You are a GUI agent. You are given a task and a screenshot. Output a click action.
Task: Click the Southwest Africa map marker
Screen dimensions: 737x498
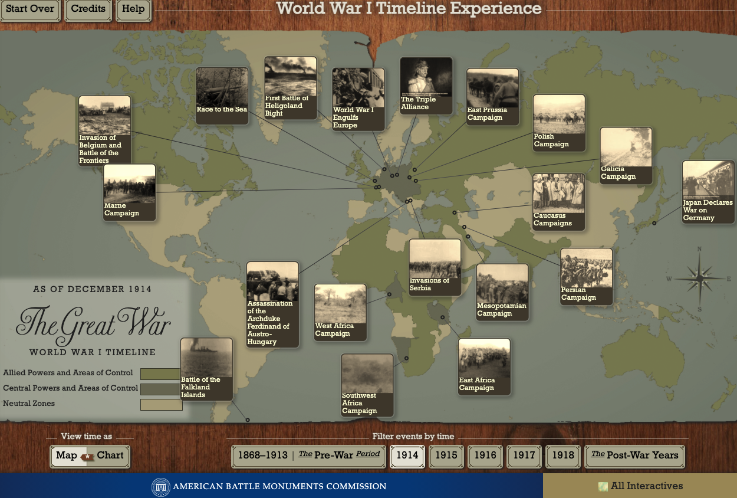click(x=407, y=358)
